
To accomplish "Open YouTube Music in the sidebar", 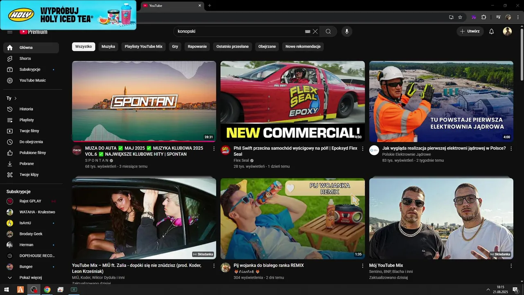I will coord(31,80).
